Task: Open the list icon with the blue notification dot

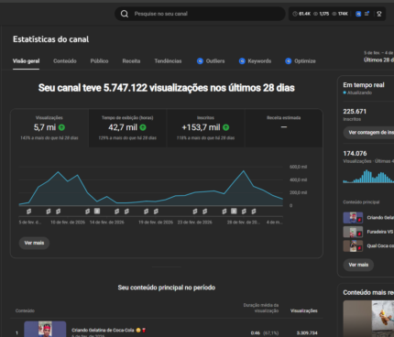Action: coord(367,14)
